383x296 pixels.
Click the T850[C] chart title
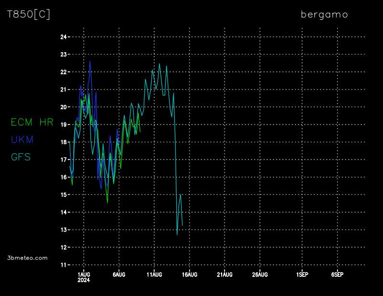point(29,14)
